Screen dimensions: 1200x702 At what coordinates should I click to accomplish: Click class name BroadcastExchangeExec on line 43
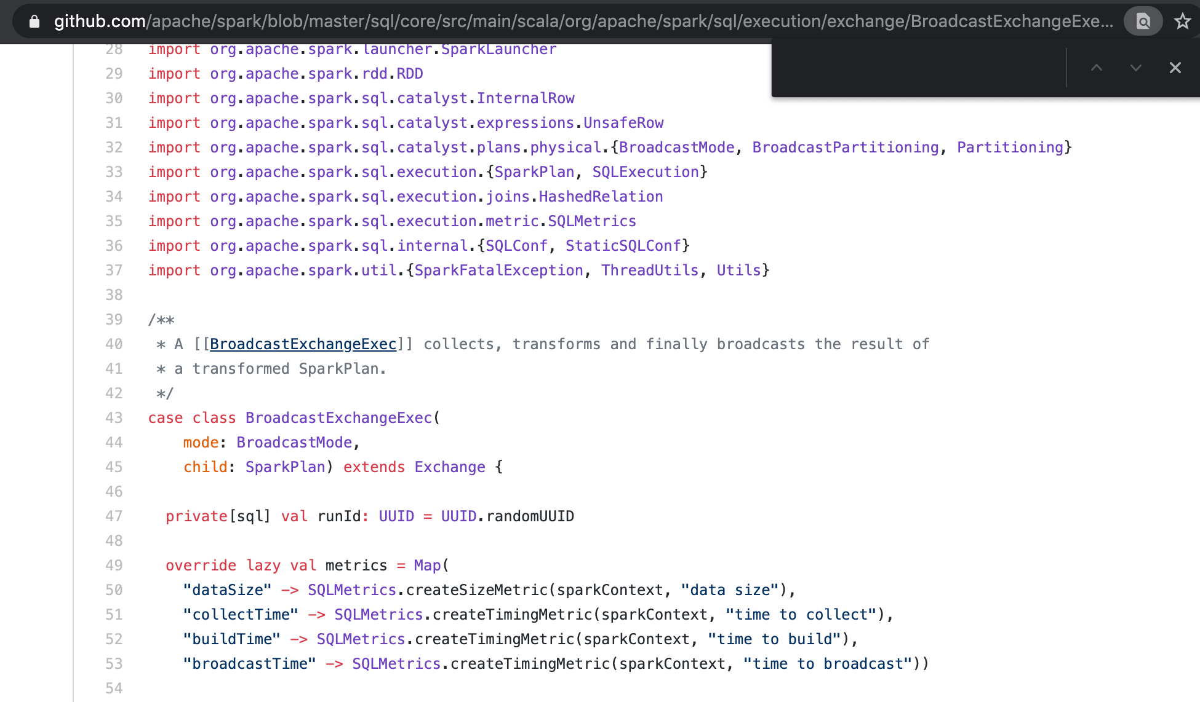point(339,418)
